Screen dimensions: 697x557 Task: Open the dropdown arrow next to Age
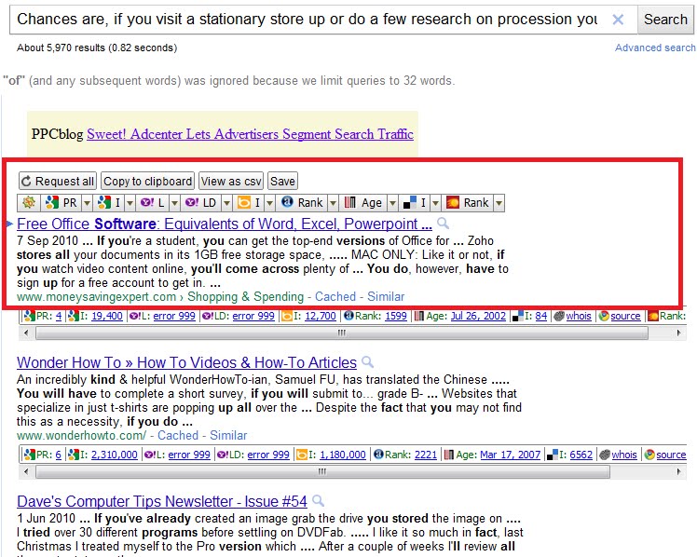coord(392,203)
